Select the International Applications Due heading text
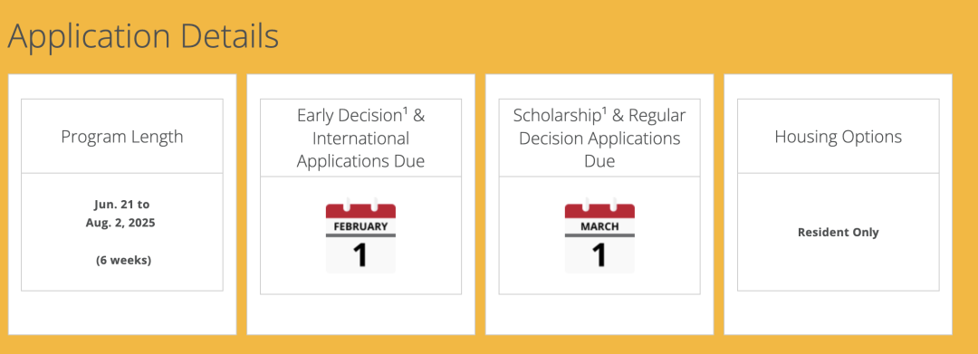The image size is (978, 354). [360, 149]
